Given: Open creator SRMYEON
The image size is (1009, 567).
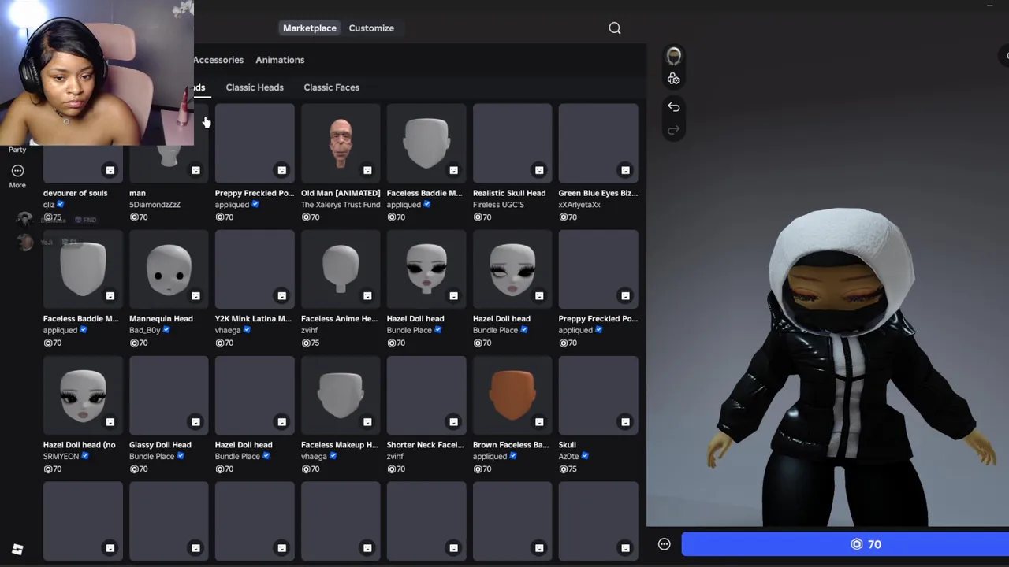Looking at the screenshot, I should (61, 457).
